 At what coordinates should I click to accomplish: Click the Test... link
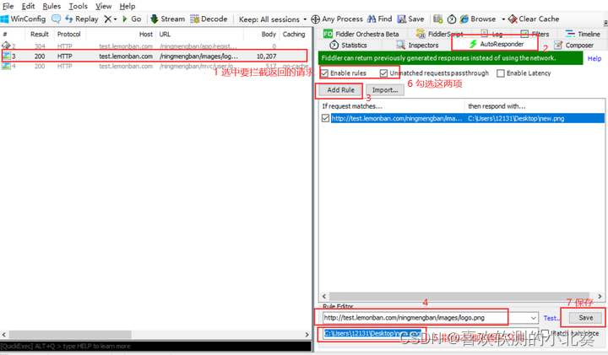tap(551, 318)
